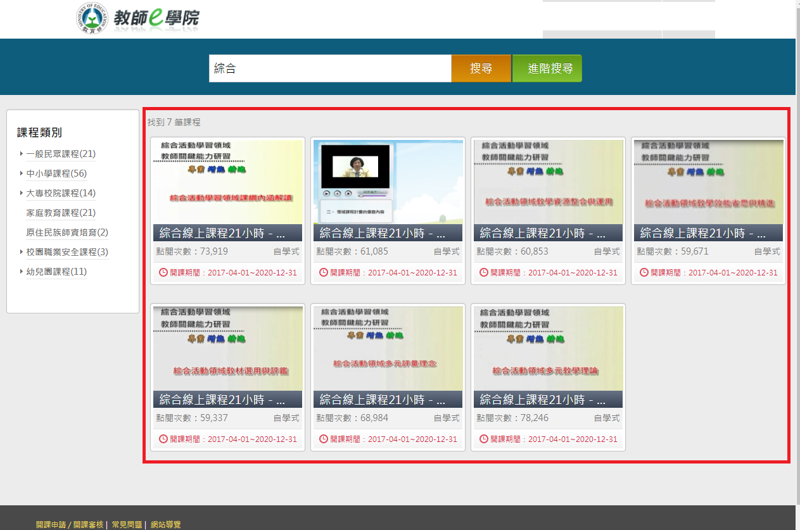The width and height of the screenshot is (800, 530).
Task: Click the orange 搜尋 button
Action: (x=481, y=68)
